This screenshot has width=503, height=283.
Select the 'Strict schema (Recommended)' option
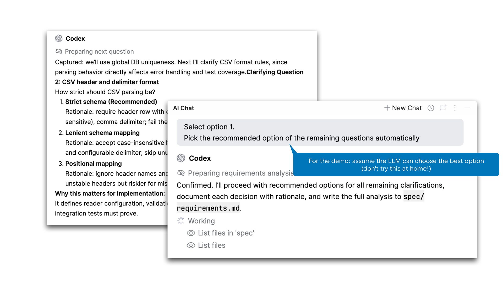tap(111, 102)
